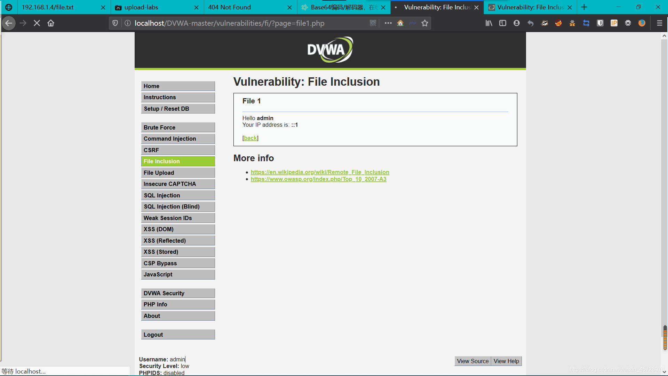Viewport: 668px width, 376px height.
Task: Log out of DVWA
Action: [178, 335]
